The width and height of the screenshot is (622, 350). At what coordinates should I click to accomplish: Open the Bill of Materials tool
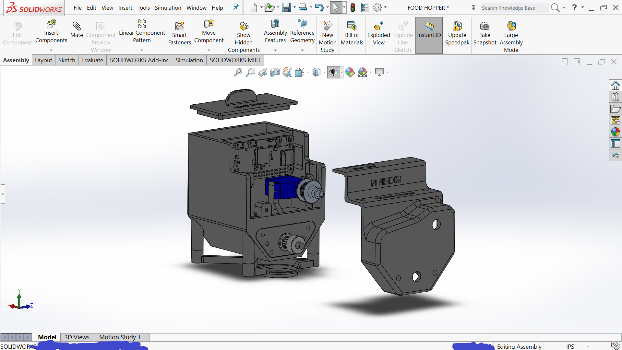point(352,33)
